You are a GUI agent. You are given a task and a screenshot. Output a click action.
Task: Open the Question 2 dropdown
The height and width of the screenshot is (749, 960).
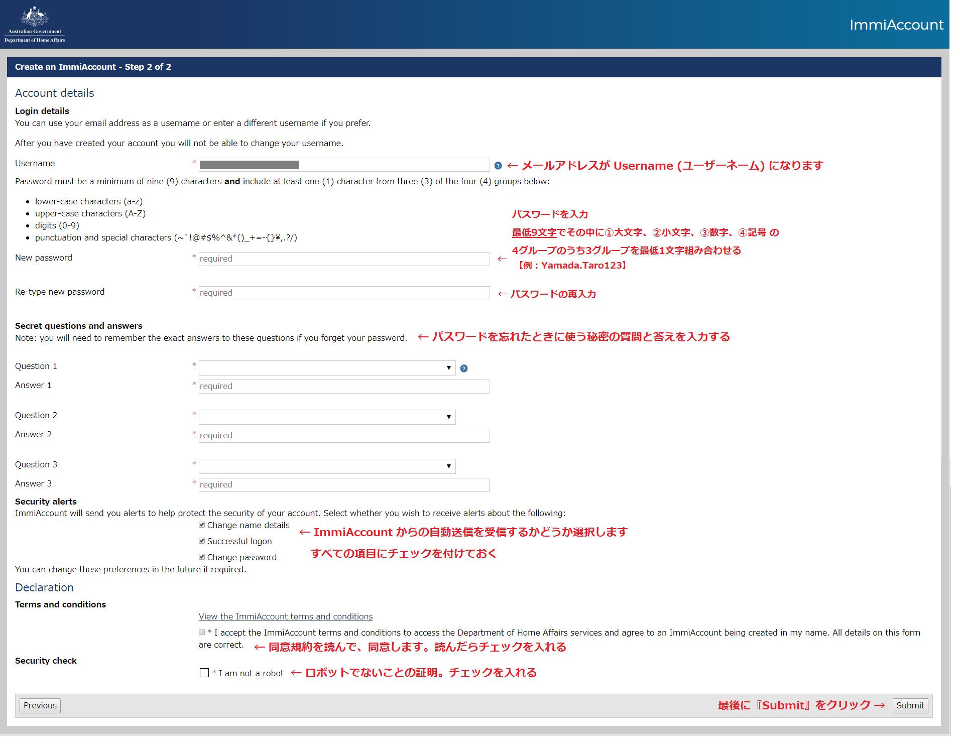327,417
